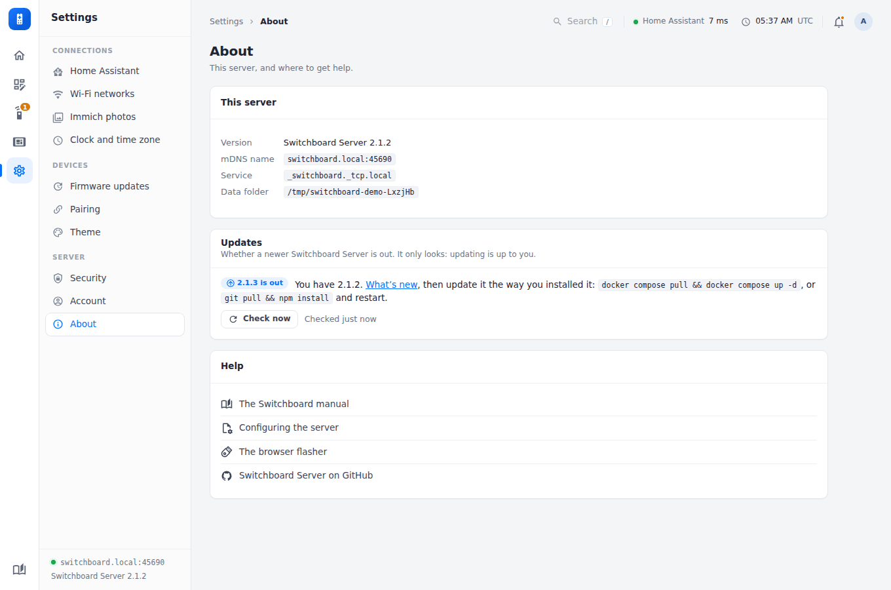This screenshot has width=891, height=590.
Task: Open the user avatar 'A' menu
Action: (x=863, y=22)
